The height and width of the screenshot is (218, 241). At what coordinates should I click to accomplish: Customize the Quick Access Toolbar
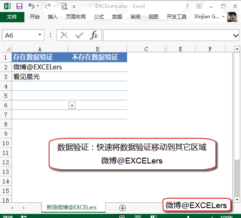point(74,6)
